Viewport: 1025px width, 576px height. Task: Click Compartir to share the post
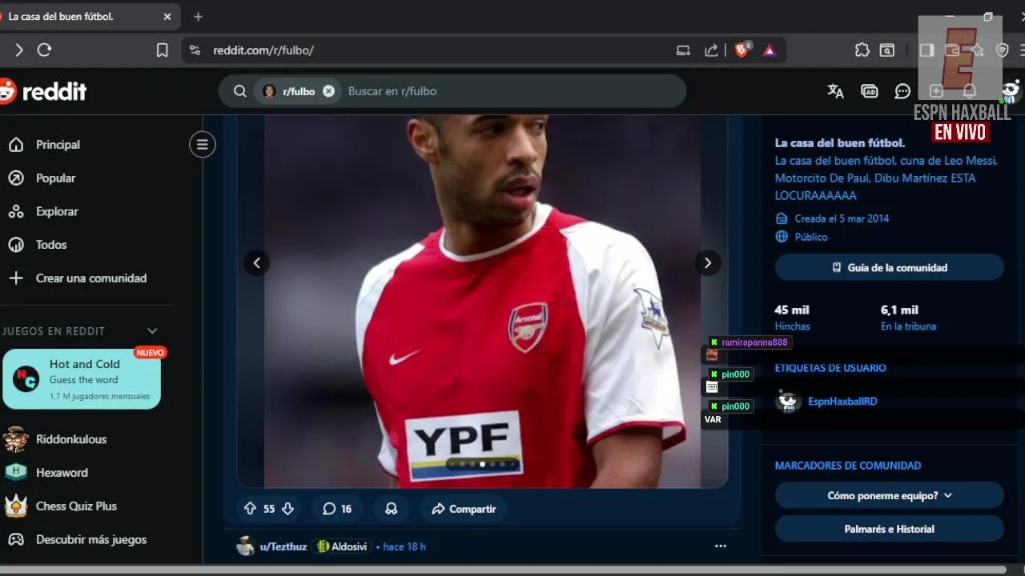click(464, 509)
